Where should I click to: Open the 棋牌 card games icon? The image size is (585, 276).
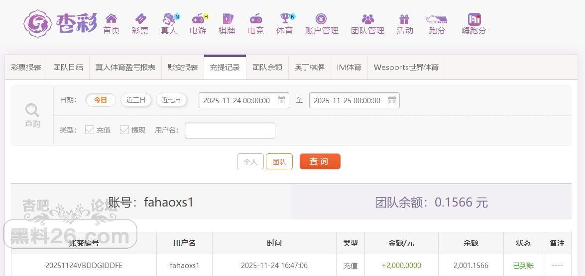tap(227, 19)
